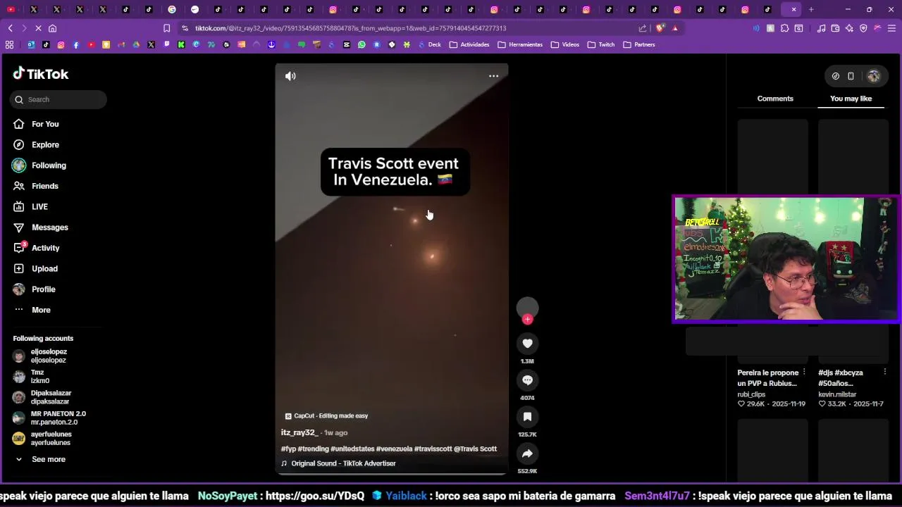Open the Herramientas bookmark folder
902x507 pixels.
[x=520, y=44]
